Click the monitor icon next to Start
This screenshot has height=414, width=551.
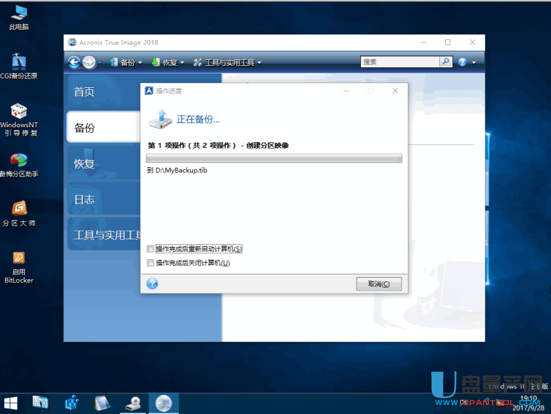point(41,404)
